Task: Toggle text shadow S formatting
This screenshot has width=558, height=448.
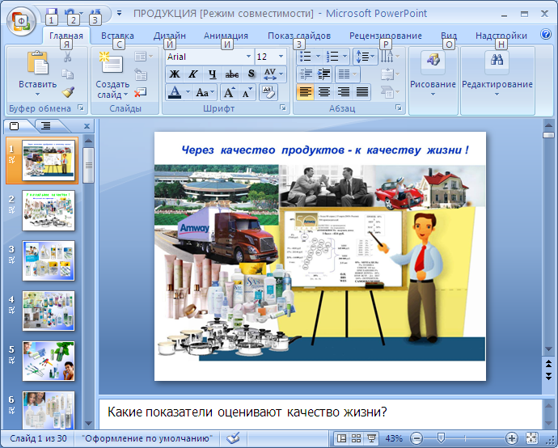Action: (252, 74)
